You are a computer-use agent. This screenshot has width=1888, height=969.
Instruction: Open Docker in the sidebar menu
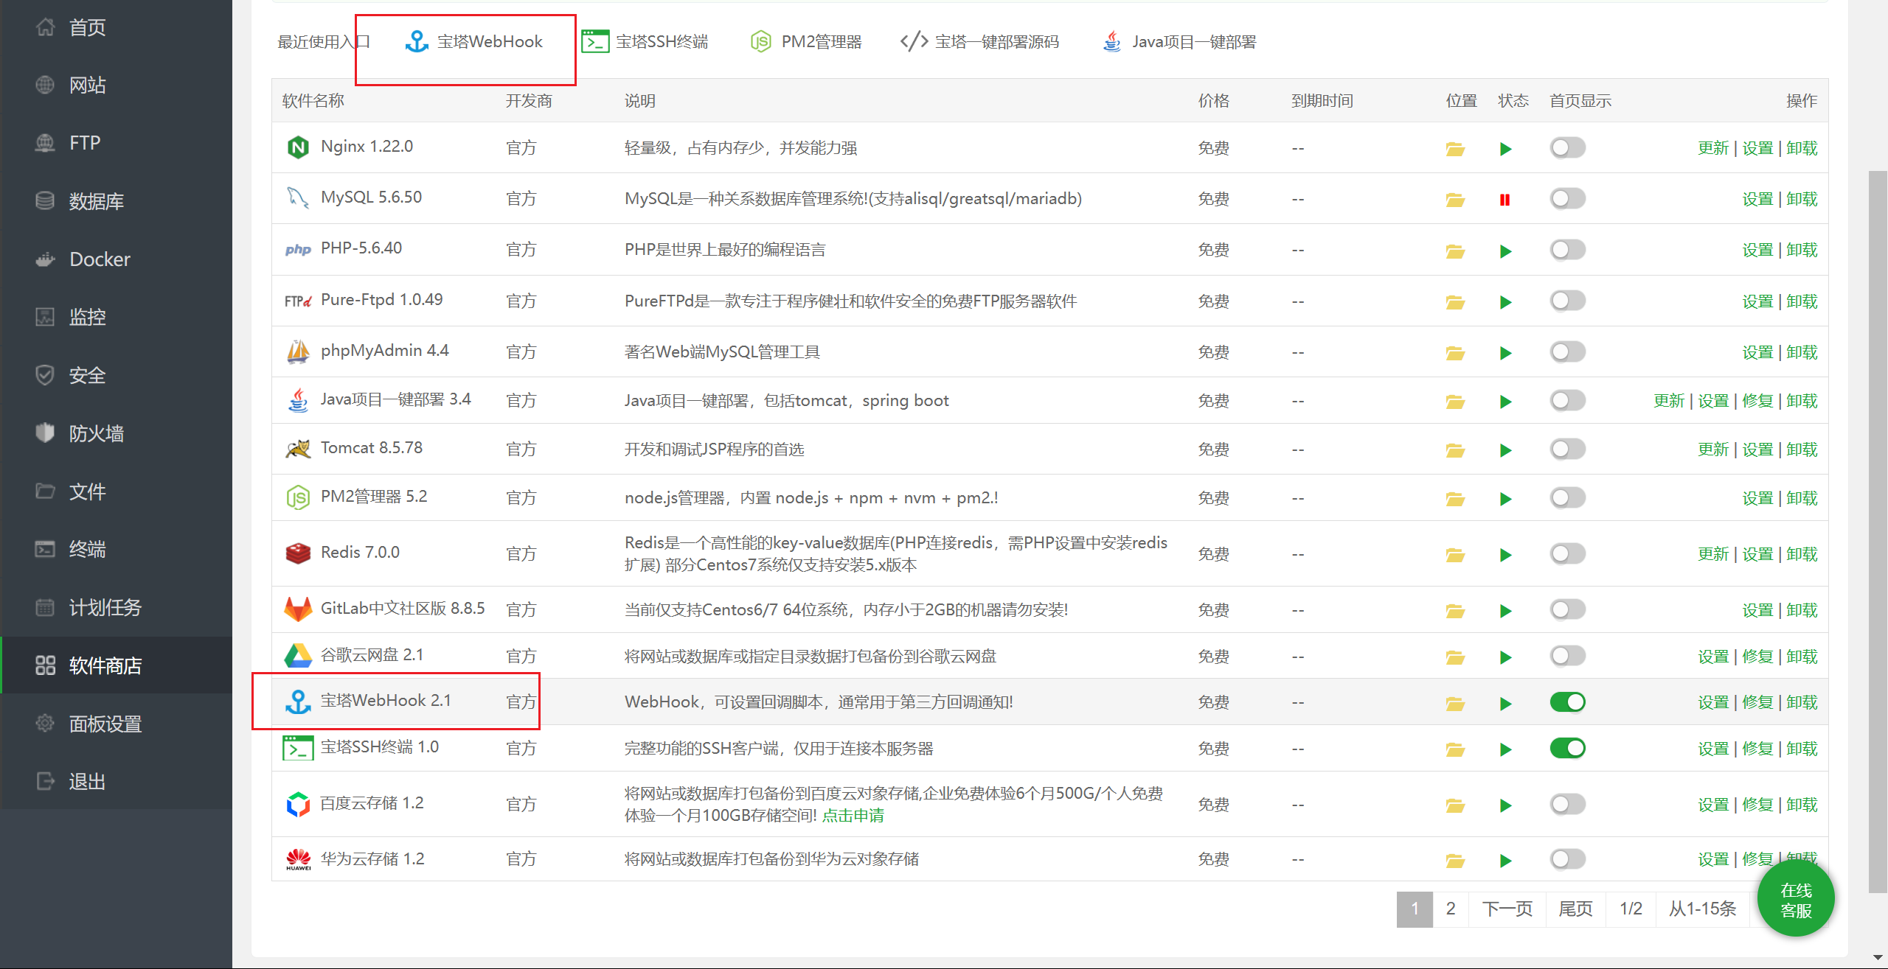click(100, 259)
